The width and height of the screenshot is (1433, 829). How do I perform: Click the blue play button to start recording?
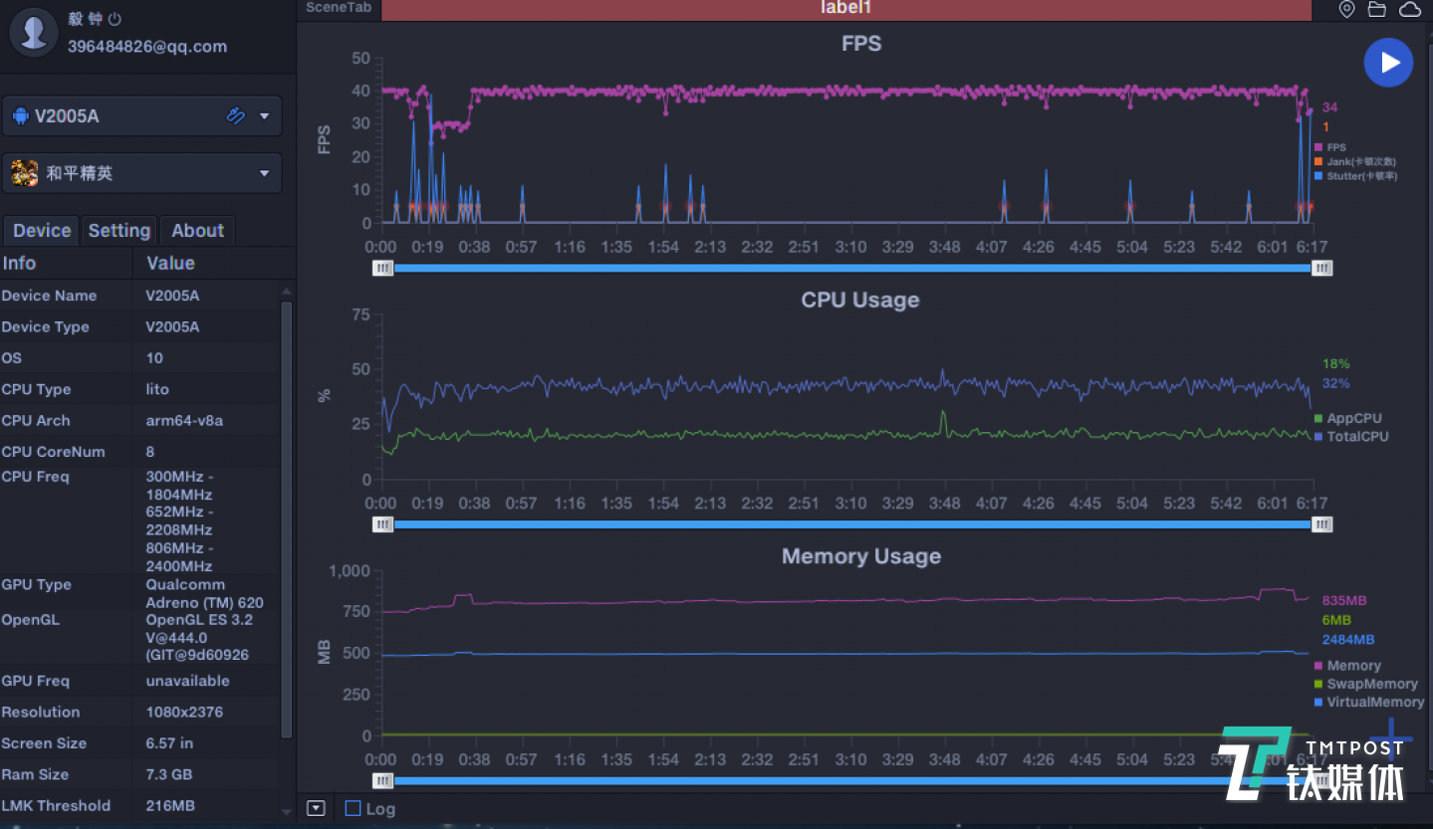(1388, 63)
